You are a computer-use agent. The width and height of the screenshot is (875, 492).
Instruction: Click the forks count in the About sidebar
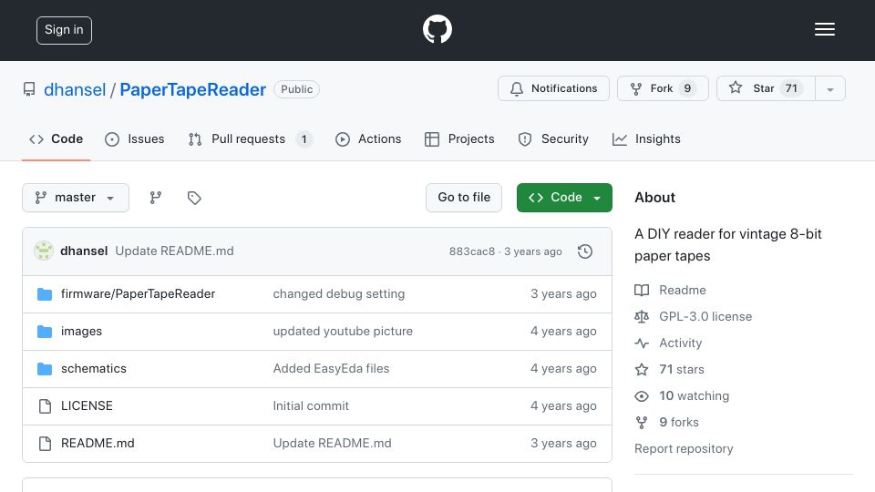(x=678, y=422)
